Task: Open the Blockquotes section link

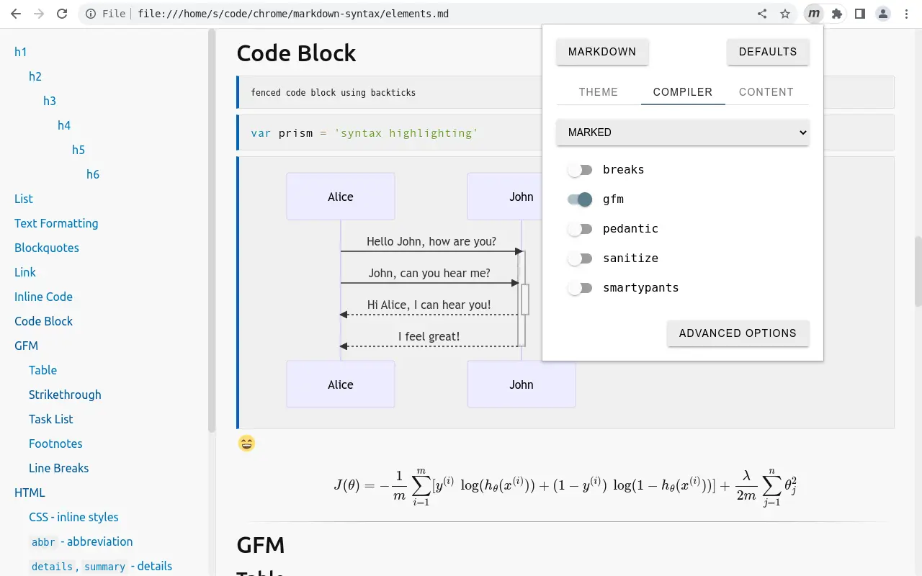Action: 46,248
